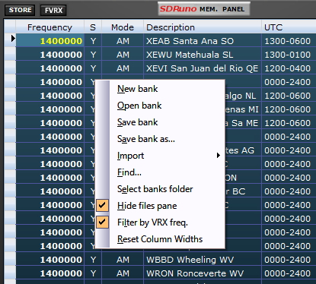Select Save bank as... option
The width and height of the screenshot is (316, 284).
(160, 139)
